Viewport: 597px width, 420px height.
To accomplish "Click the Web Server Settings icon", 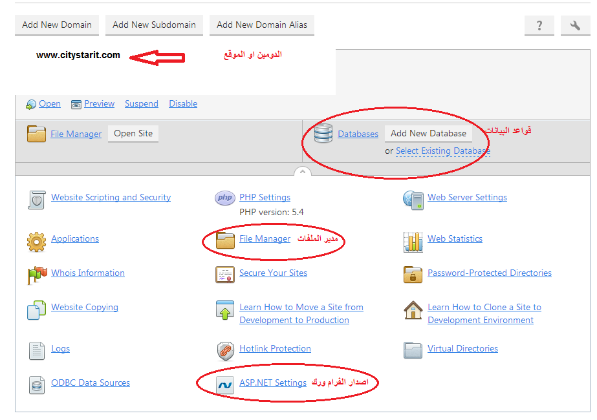I will point(413,200).
